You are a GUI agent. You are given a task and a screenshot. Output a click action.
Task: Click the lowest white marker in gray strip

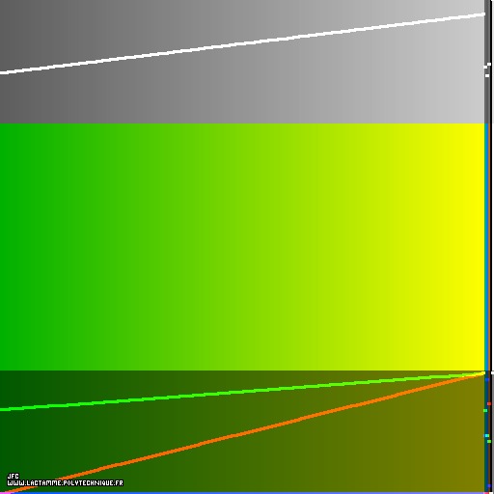(487, 75)
